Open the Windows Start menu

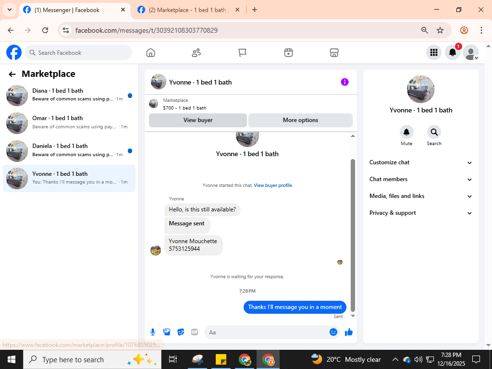click(12, 359)
